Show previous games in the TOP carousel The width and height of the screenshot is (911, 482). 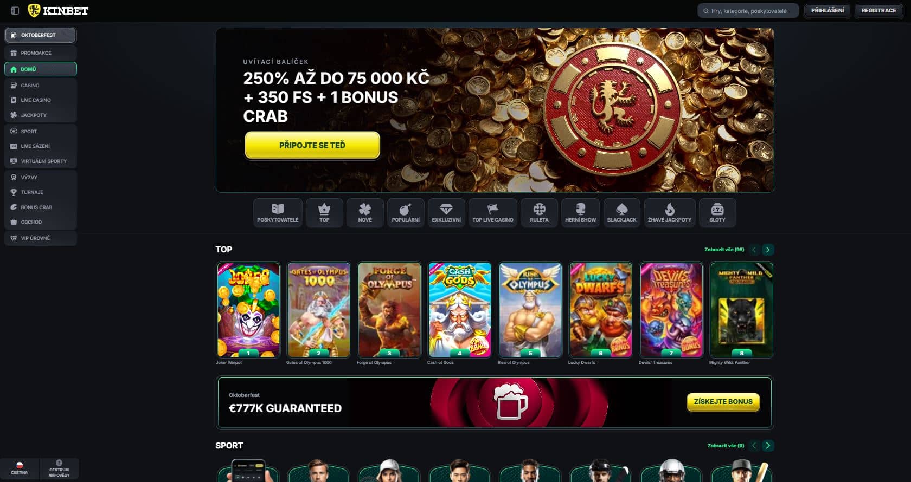[754, 250]
